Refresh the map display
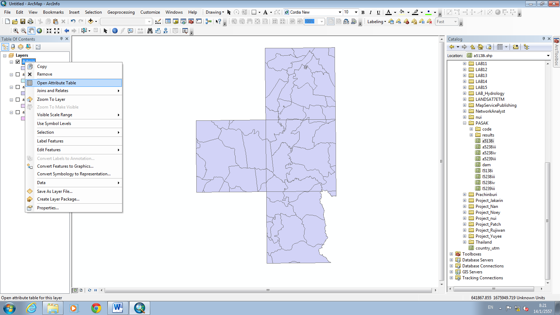Image resolution: width=560 pixels, height=315 pixels. pos(90,290)
